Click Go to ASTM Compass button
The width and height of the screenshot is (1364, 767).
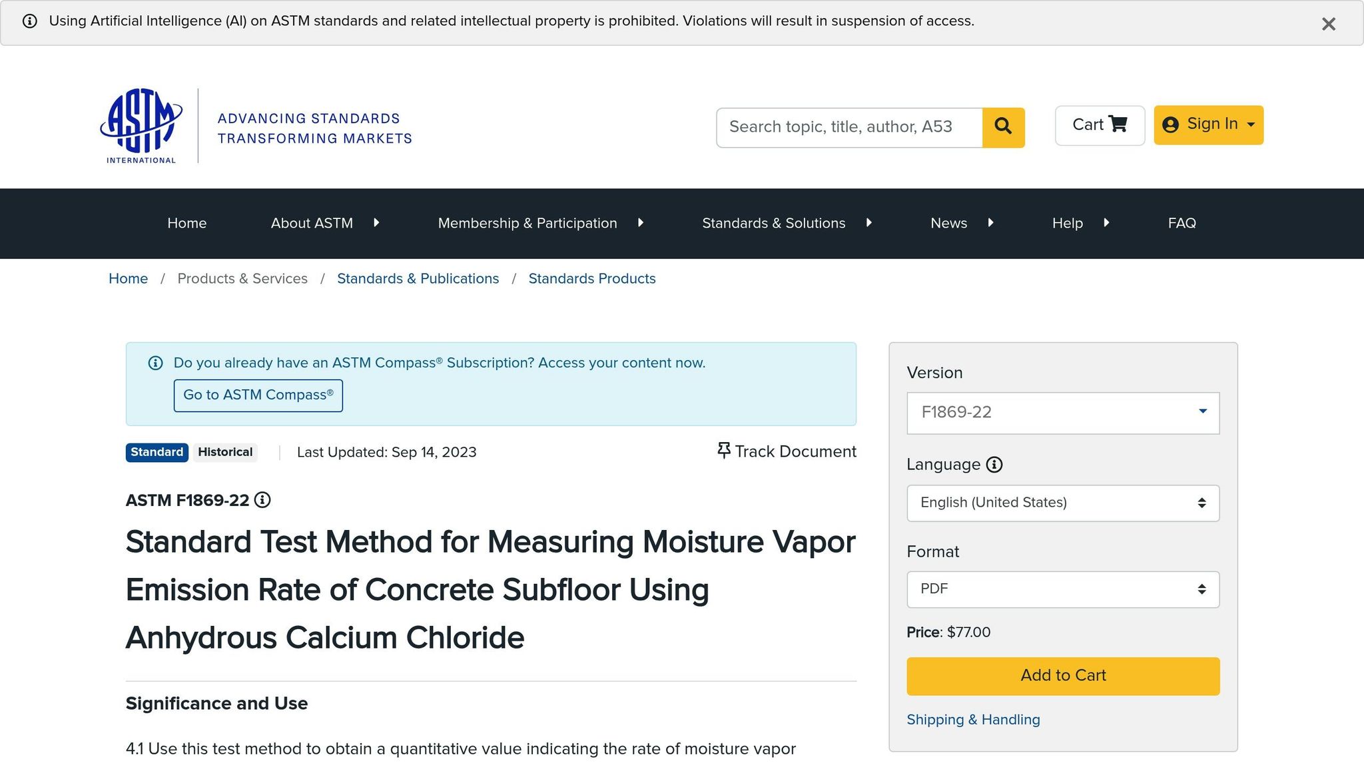258,395
